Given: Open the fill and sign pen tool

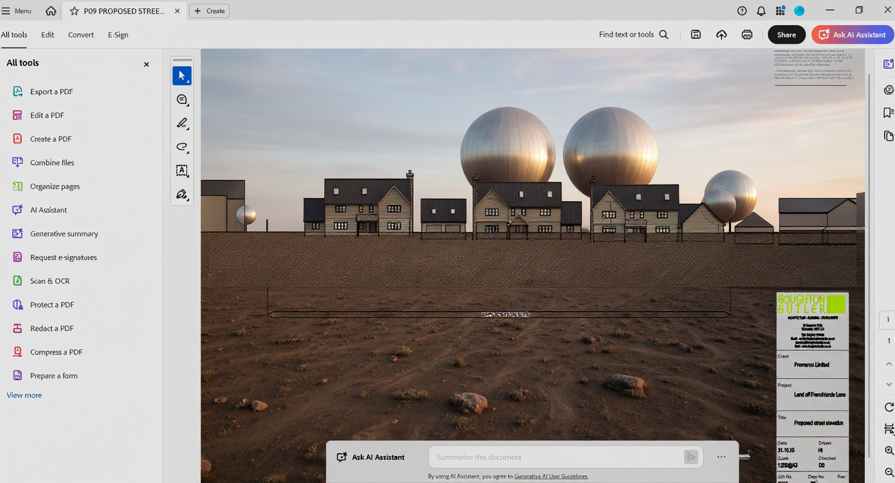Looking at the screenshot, I should (182, 195).
